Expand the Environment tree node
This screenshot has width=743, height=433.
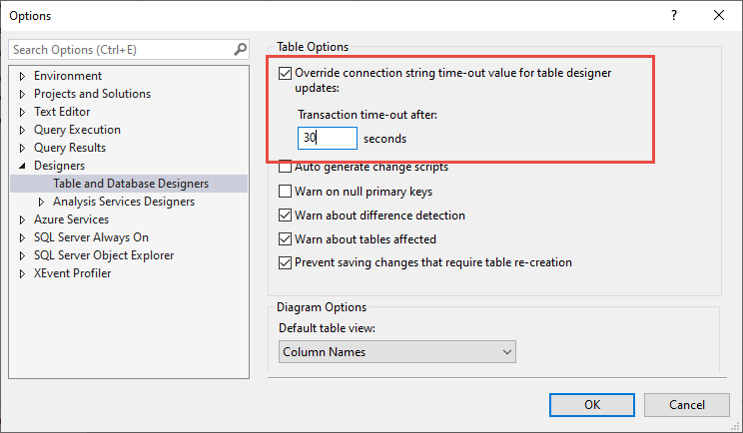tap(23, 76)
